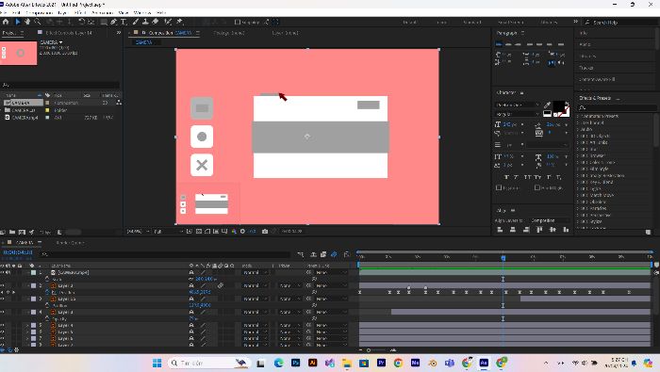The height and width of the screenshot is (372, 660).
Task: Toggle the Ligatures checkbox in Character panel
Action: tap(499, 187)
